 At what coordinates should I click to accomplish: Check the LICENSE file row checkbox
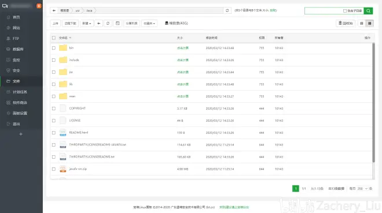pyautogui.click(x=54, y=121)
